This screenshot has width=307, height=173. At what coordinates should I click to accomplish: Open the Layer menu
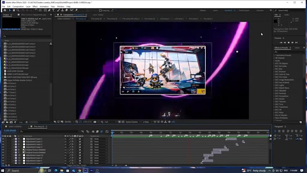click(28, 6)
